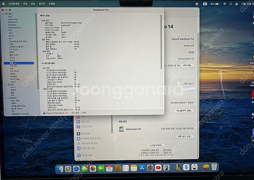Open Messages app in the Dock
The image size is (254, 180).
coord(84,169)
